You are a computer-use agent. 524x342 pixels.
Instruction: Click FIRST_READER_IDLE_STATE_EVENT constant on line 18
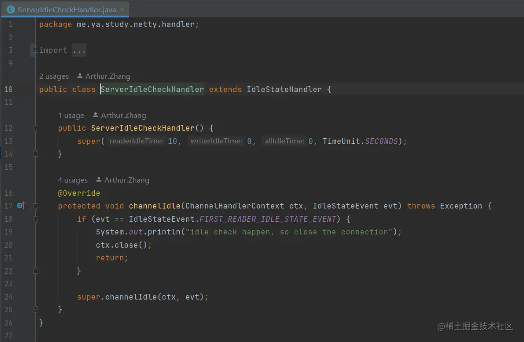pos(268,219)
